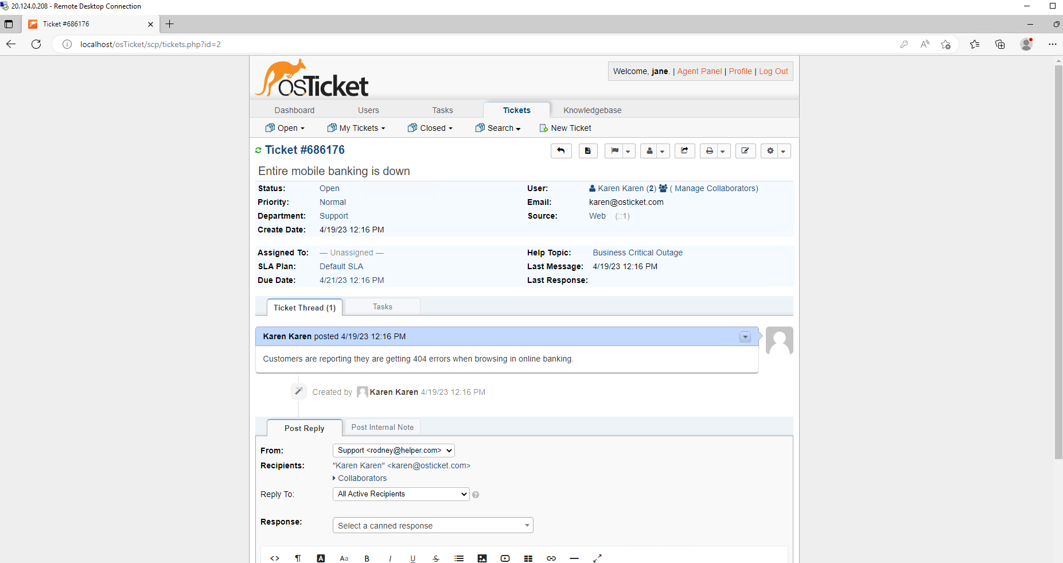1063x563 pixels.
Task: Insert a table in reply editor
Action: [x=528, y=558]
